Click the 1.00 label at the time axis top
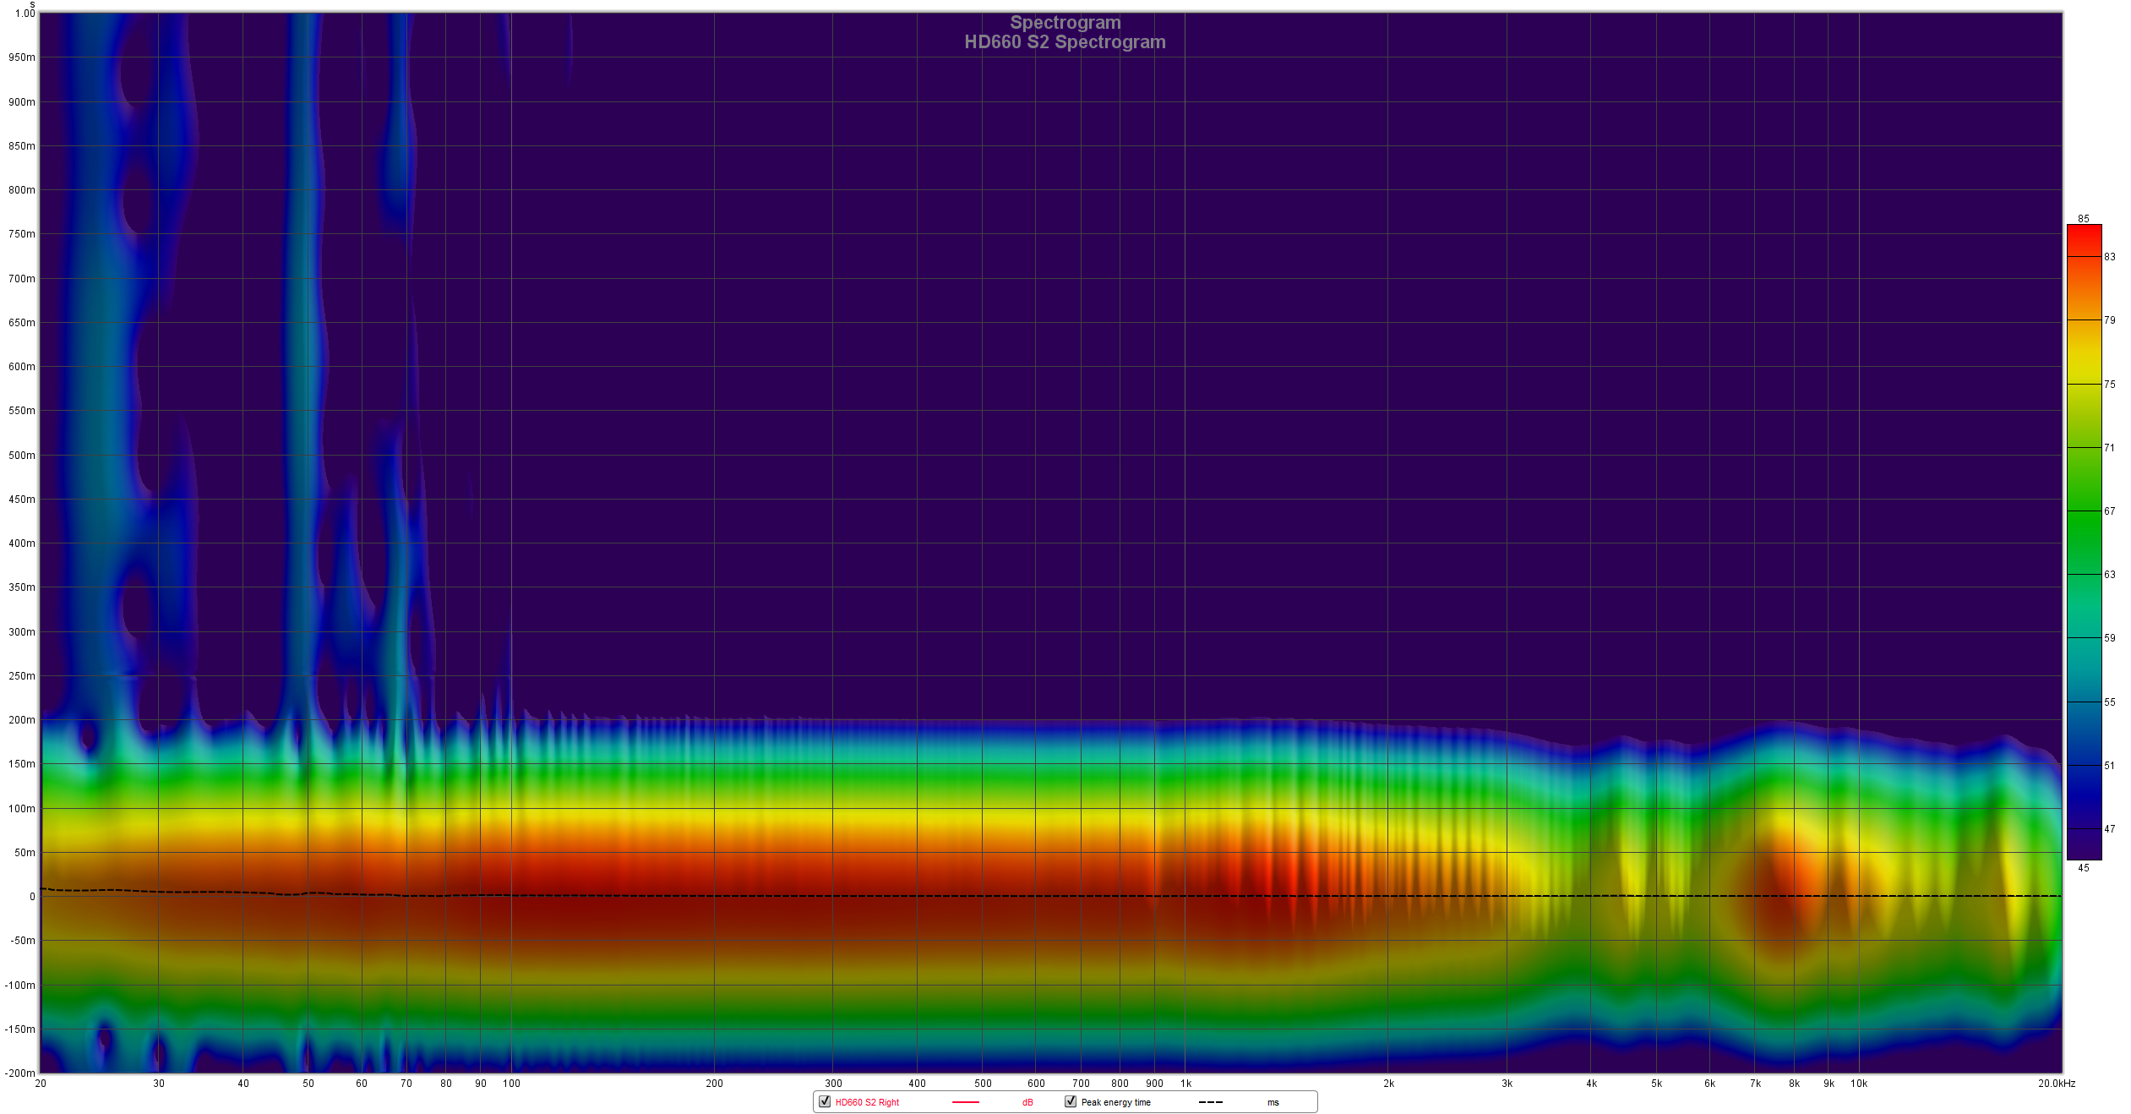Screen dimensions: 2131x1114 pyautogui.click(x=25, y=14)
